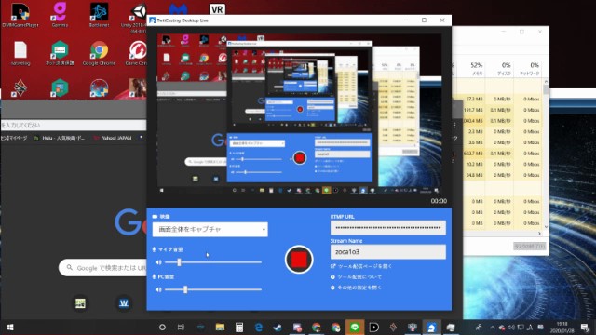Screen dimensions: 596x335
Task: Adjust the PC volume slider handle
Action: click(185, 289)
